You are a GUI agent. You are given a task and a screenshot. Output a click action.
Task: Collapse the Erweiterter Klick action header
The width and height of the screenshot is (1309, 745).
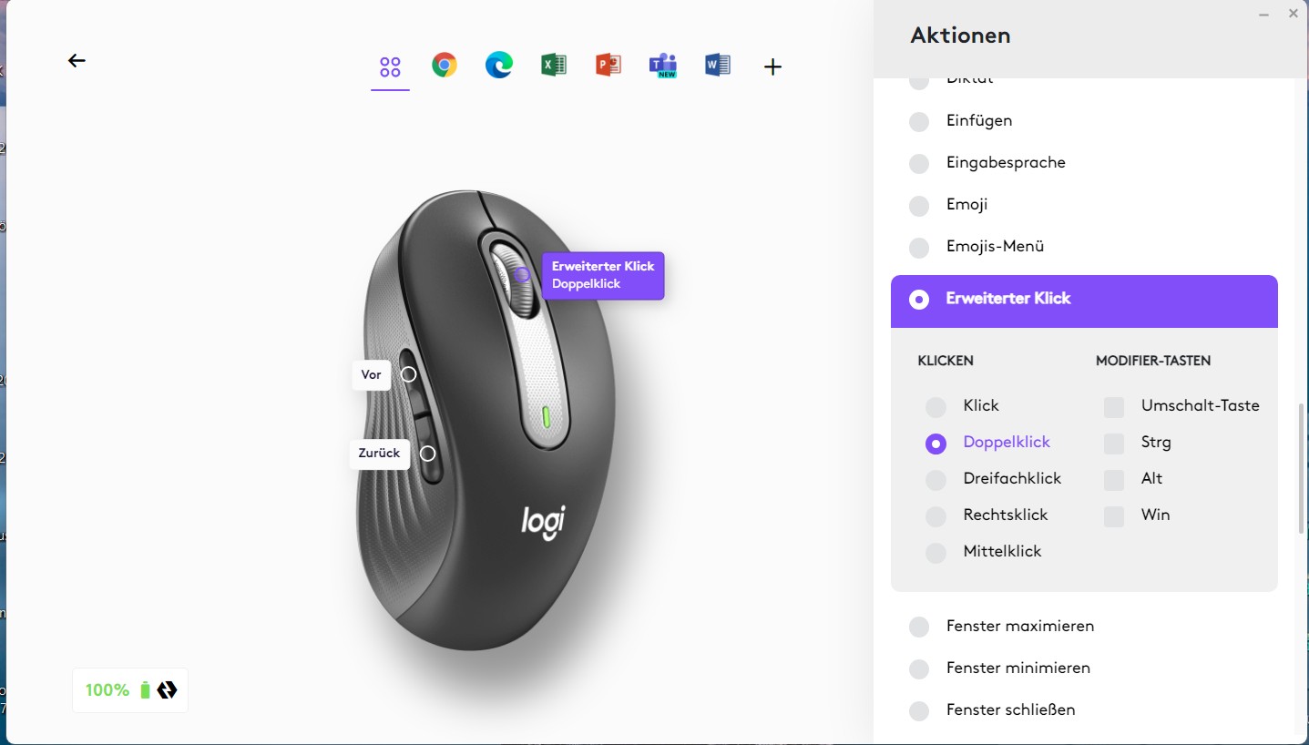(1084, 301)
